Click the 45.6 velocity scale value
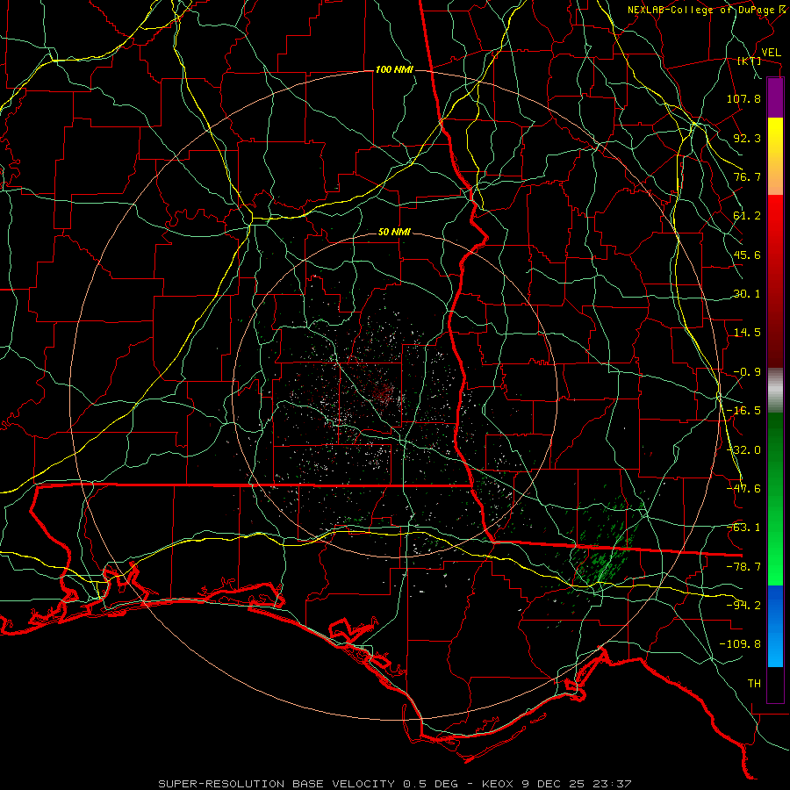The image size is (790, 790). [x=747, y=255]
